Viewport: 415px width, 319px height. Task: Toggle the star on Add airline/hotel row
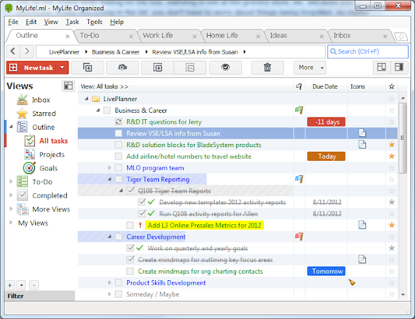(392, 156)
